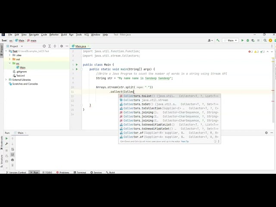
Task: Hide the Project panel with minus icon
Action: pyautogui.click(x=67, y=46)
